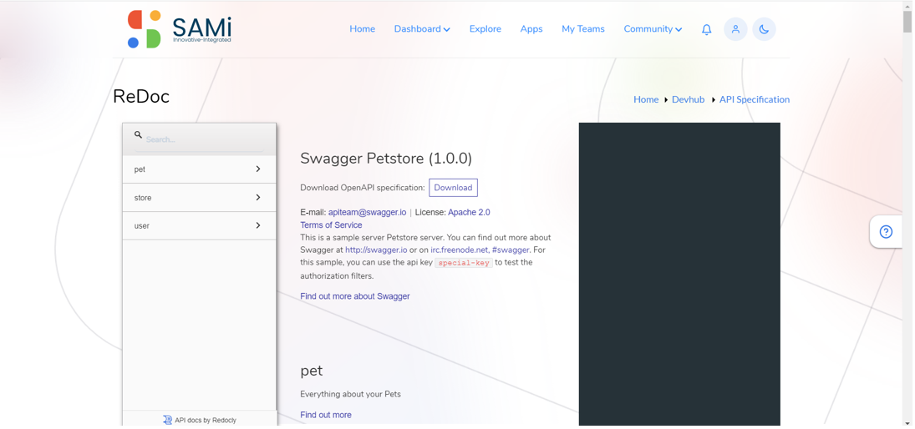This screenshot has width=915, height=429.
Task: Open the help question mark widget
Action: tap(886, 232)
